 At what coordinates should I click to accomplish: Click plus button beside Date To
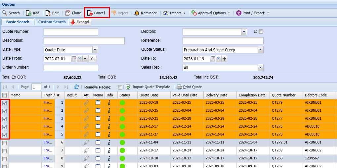tap(224, 59)
